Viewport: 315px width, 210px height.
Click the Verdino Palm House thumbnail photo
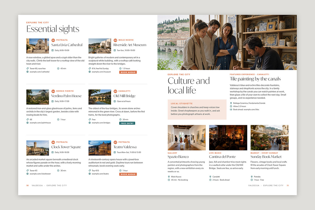tap(38, 97)
